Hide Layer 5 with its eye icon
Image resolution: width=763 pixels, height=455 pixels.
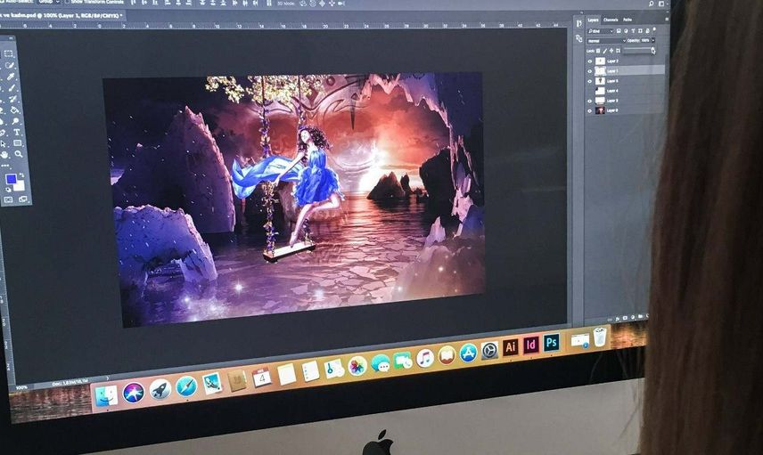(590, 81)
